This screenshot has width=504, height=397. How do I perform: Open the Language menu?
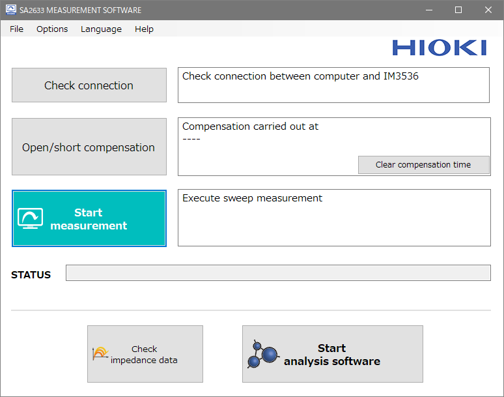pyautogui.click(x=101, y=29)
